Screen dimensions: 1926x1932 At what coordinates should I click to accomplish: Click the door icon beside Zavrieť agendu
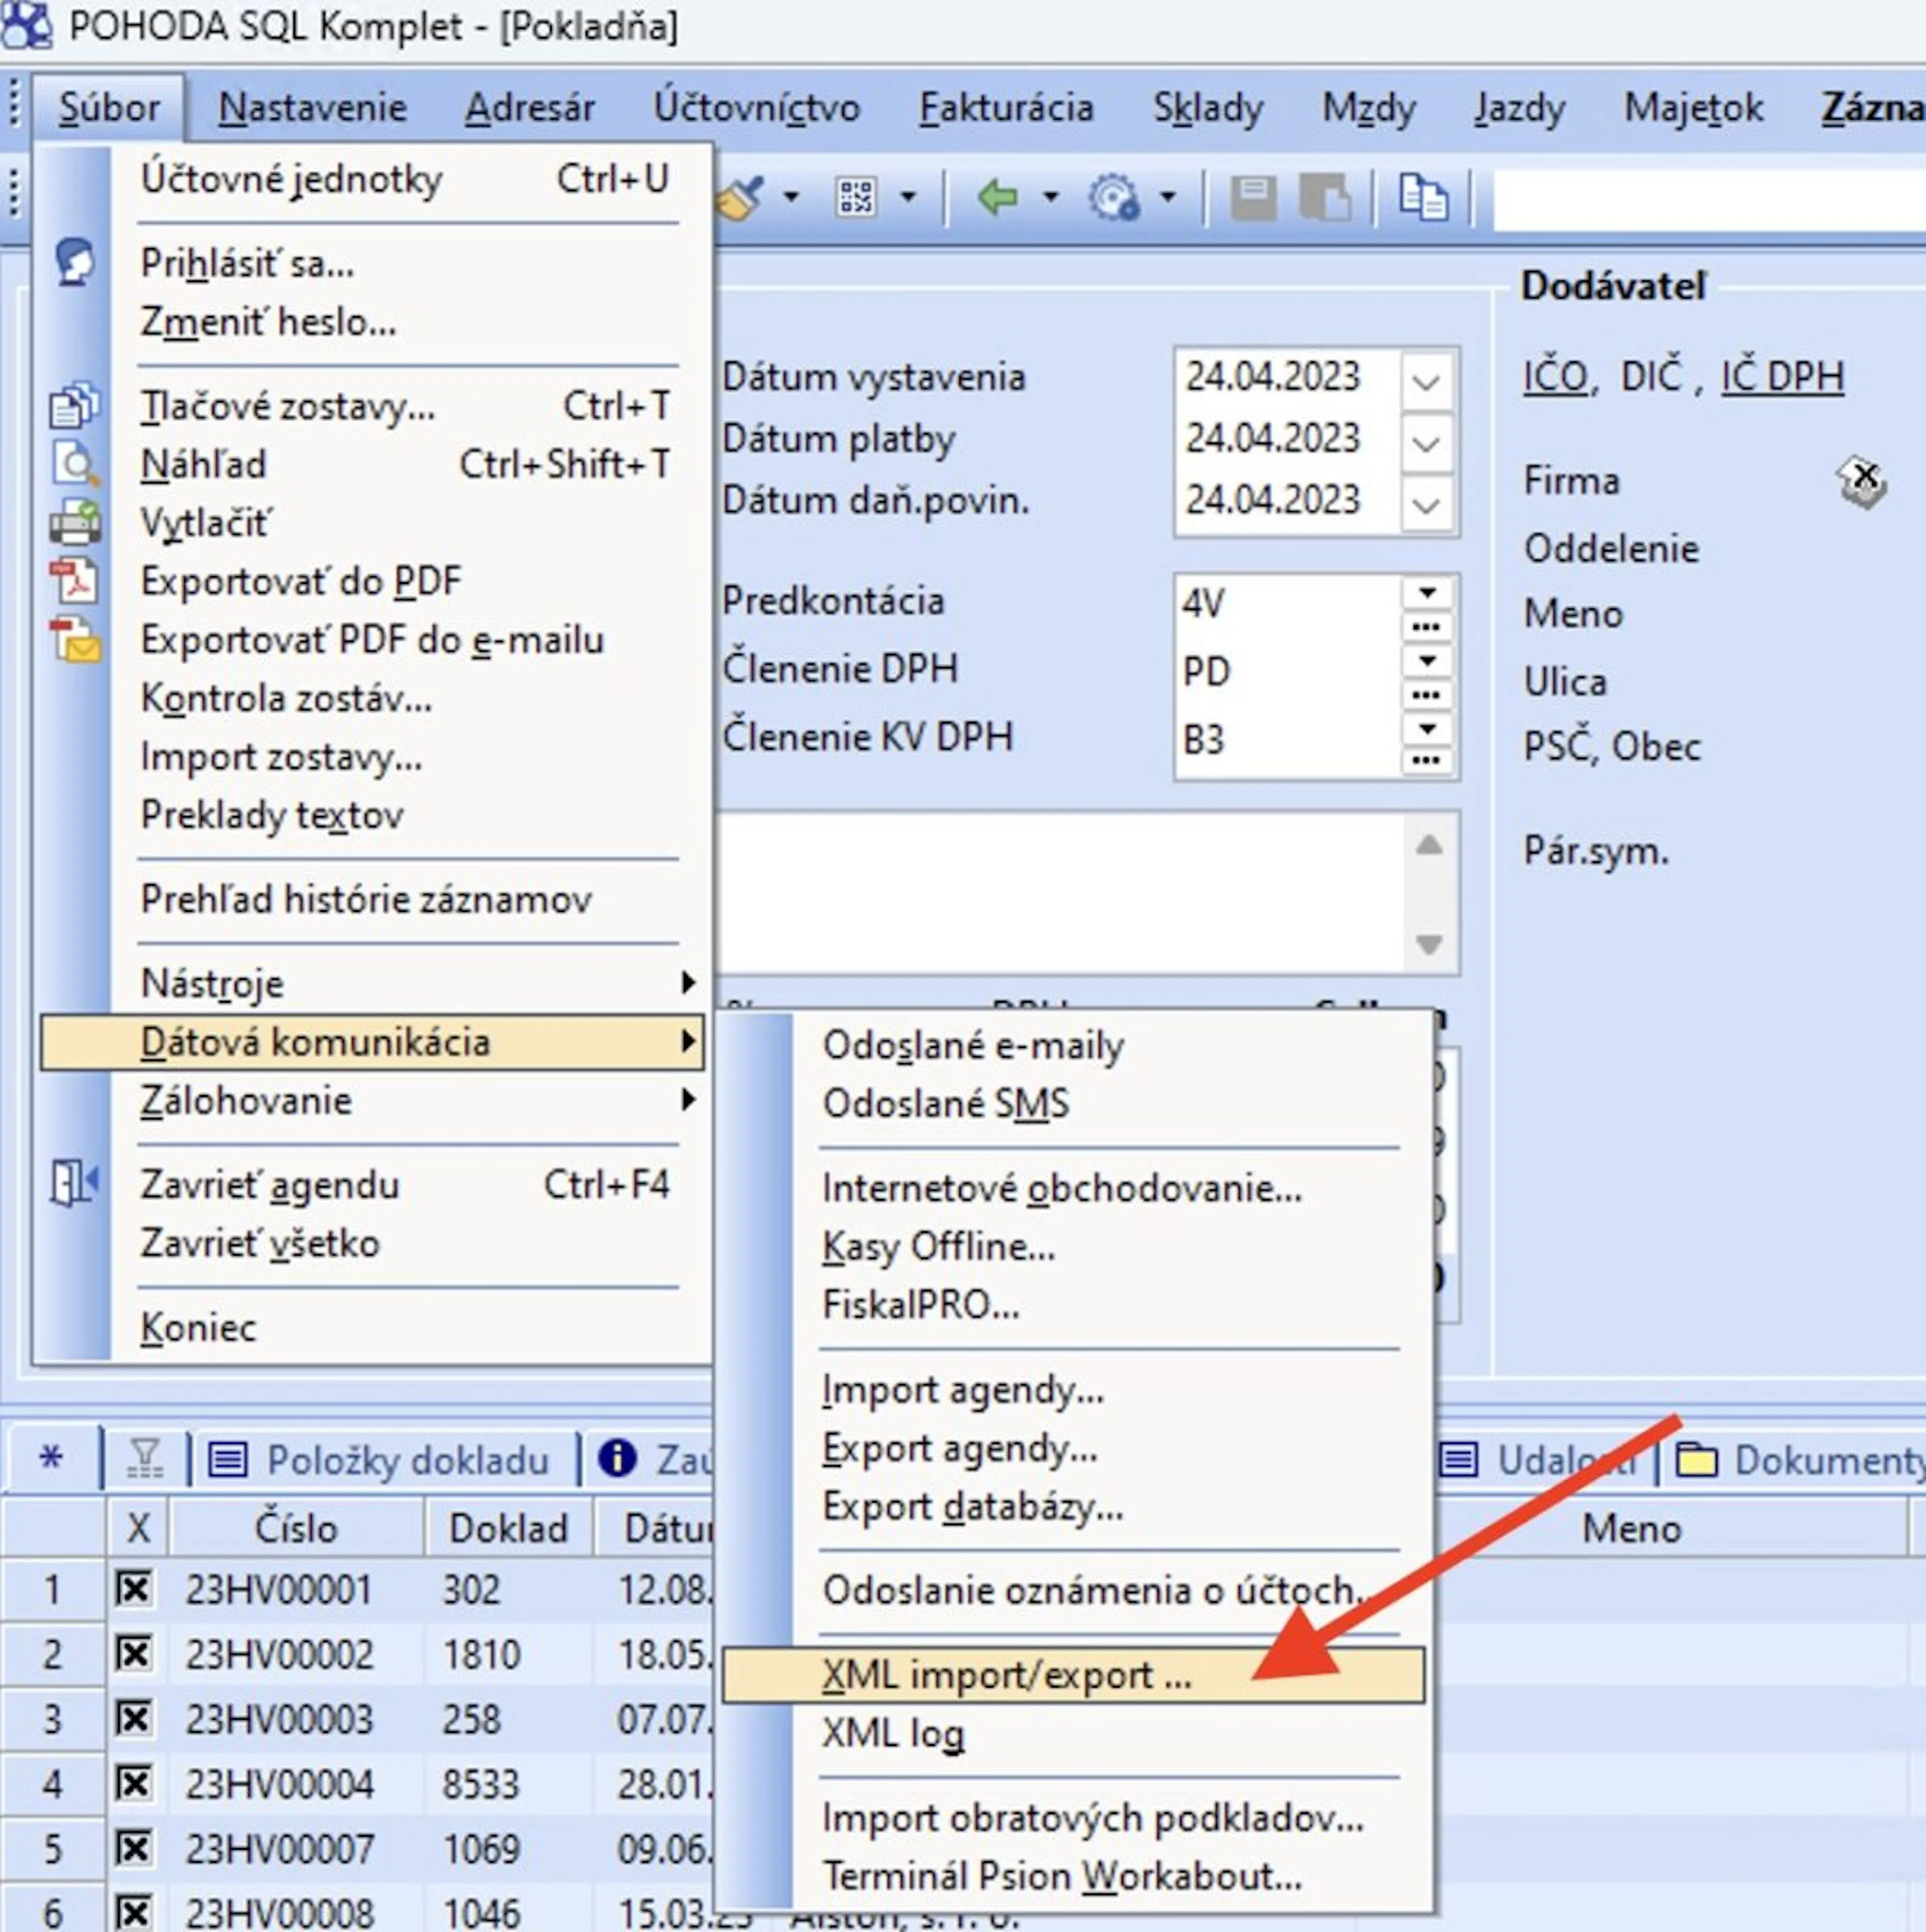click(x=74, y=1185)
